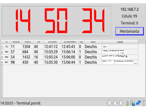
Task: Click the round A status icon
Action: pos(121,103)
